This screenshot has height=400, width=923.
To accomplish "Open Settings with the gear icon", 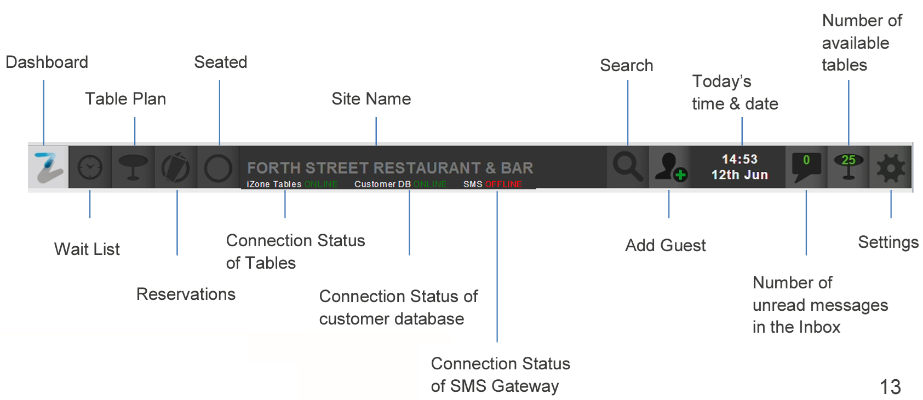I will coord(891,167).
